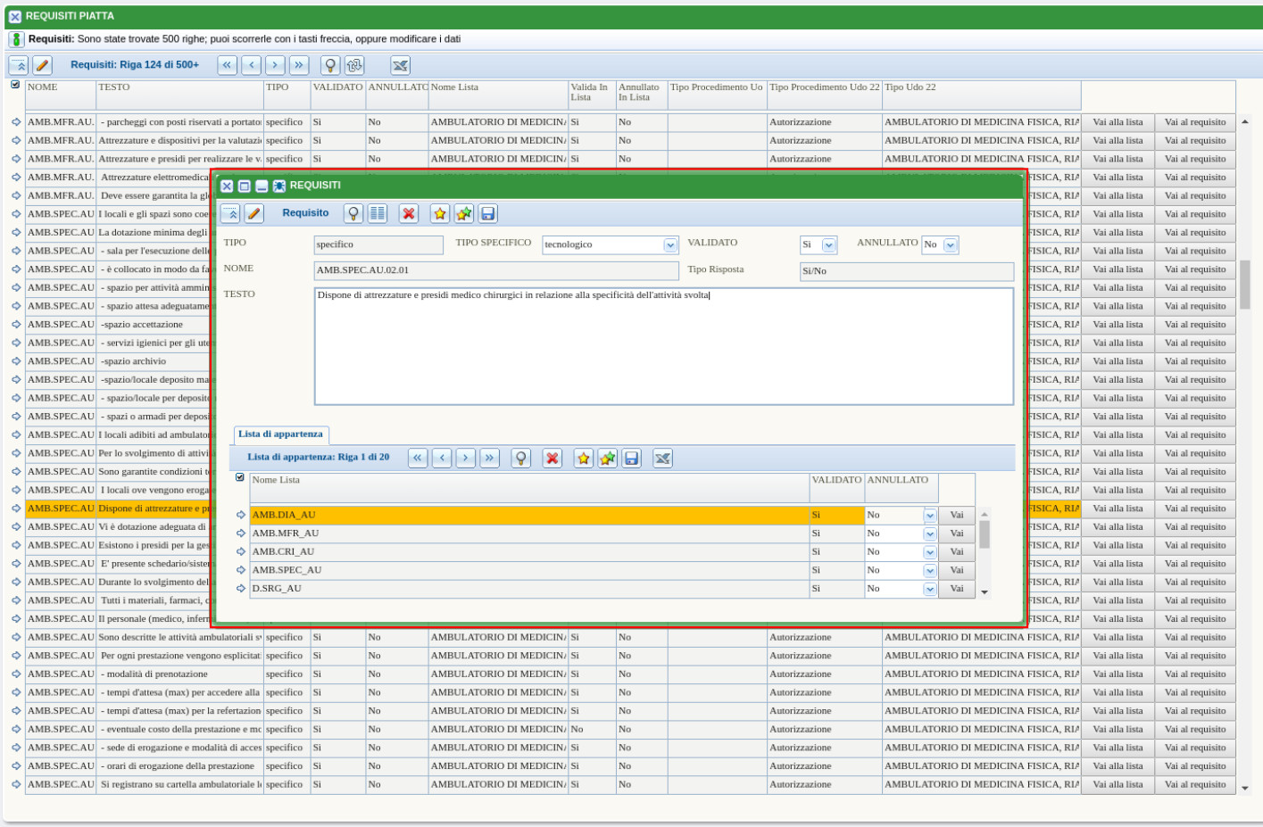Viewport: 1263px width, 827px height.
Task: Click the Vai button for AMB.SPEC_AU list
Action: (x=956, y=570)
